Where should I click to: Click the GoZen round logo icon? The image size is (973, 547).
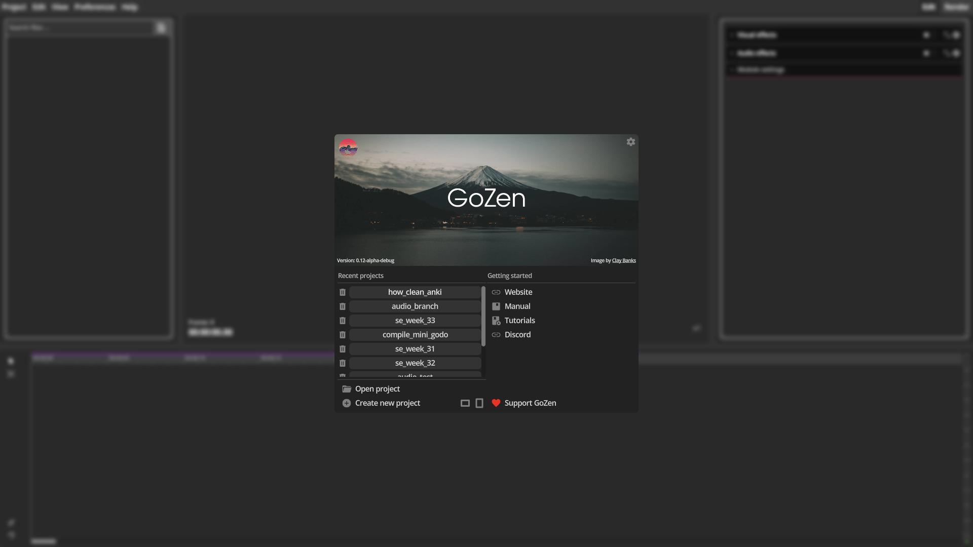point(348,148)
